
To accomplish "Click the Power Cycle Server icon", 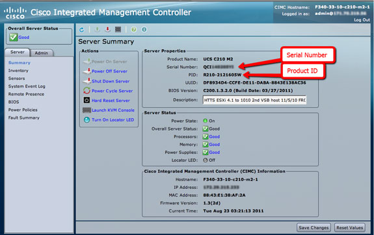I will 87,90.
